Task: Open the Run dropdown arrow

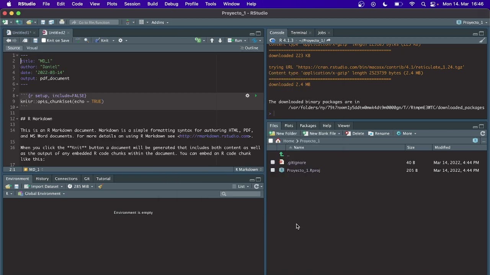Action: pos(245,40)
